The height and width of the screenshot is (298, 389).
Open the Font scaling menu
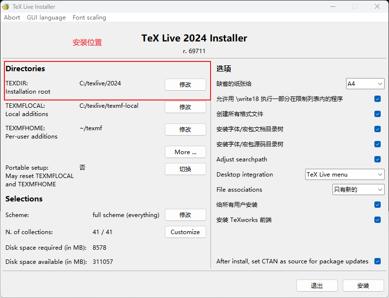89,18
